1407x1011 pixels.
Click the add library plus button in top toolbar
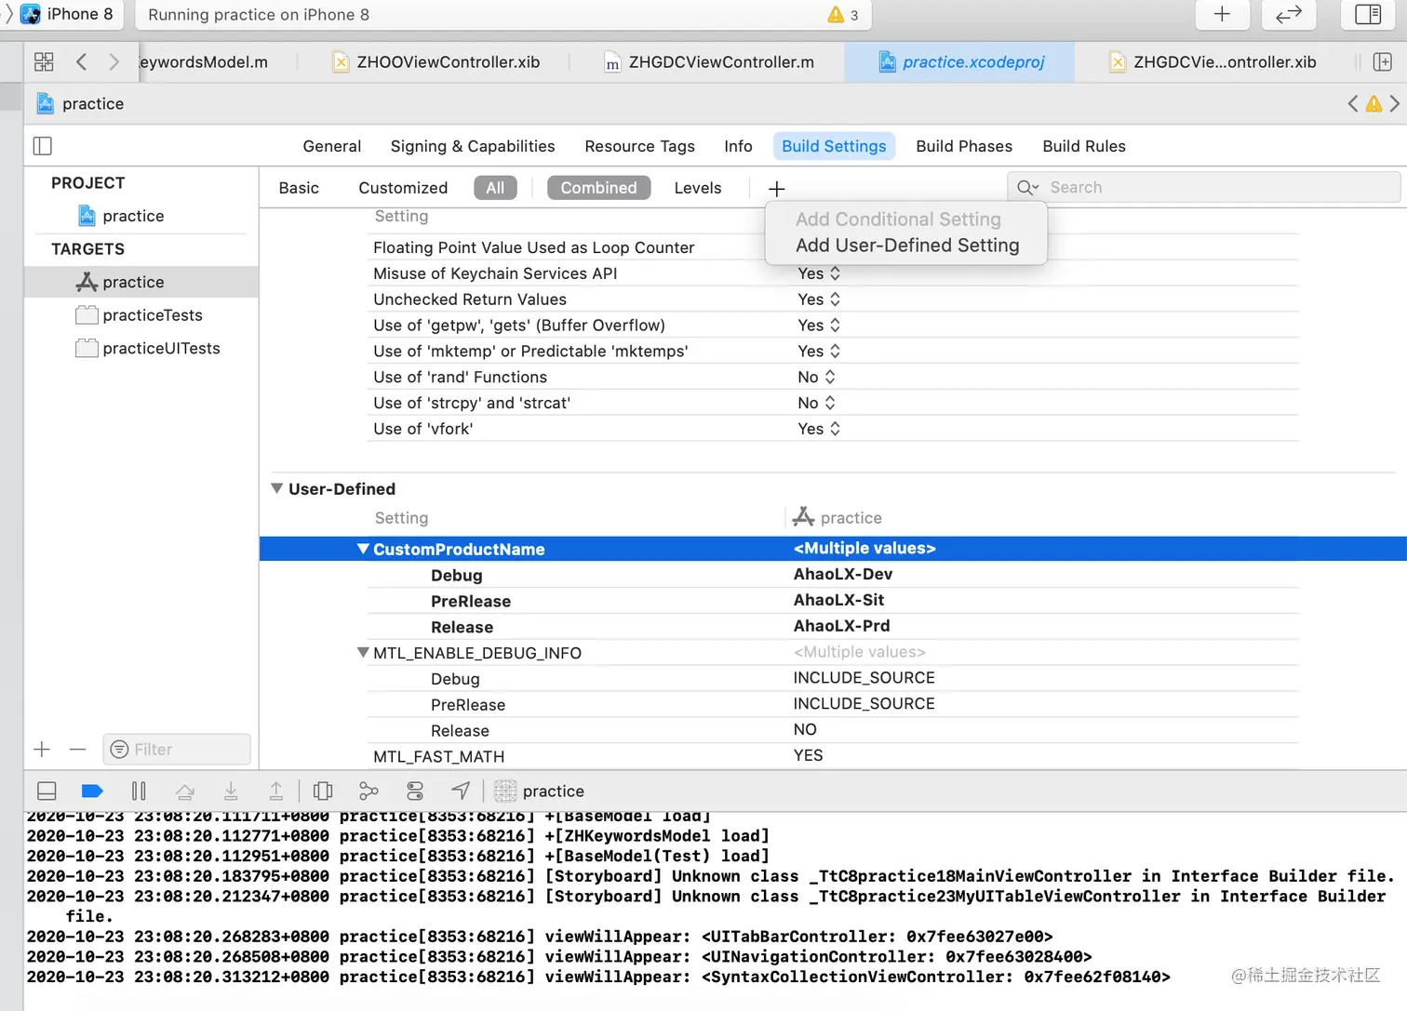click(x=1222, y=14)
